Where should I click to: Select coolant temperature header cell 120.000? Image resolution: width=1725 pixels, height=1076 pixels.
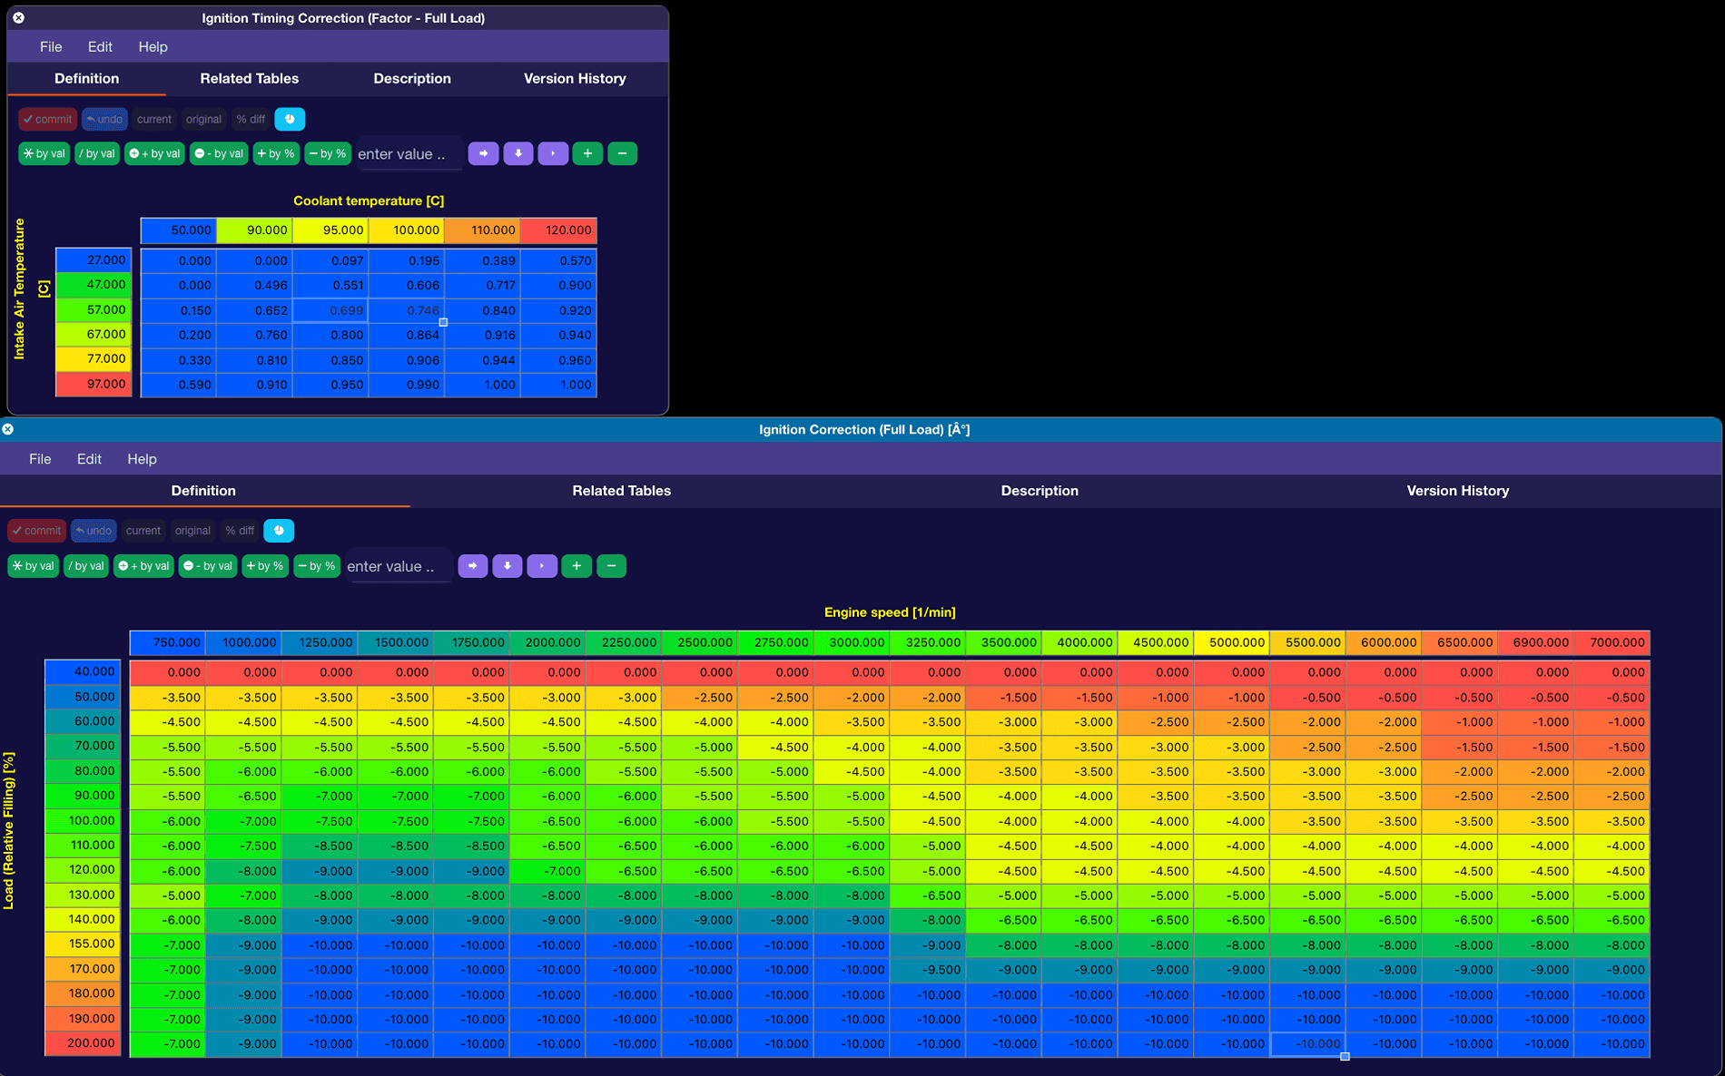558,230
